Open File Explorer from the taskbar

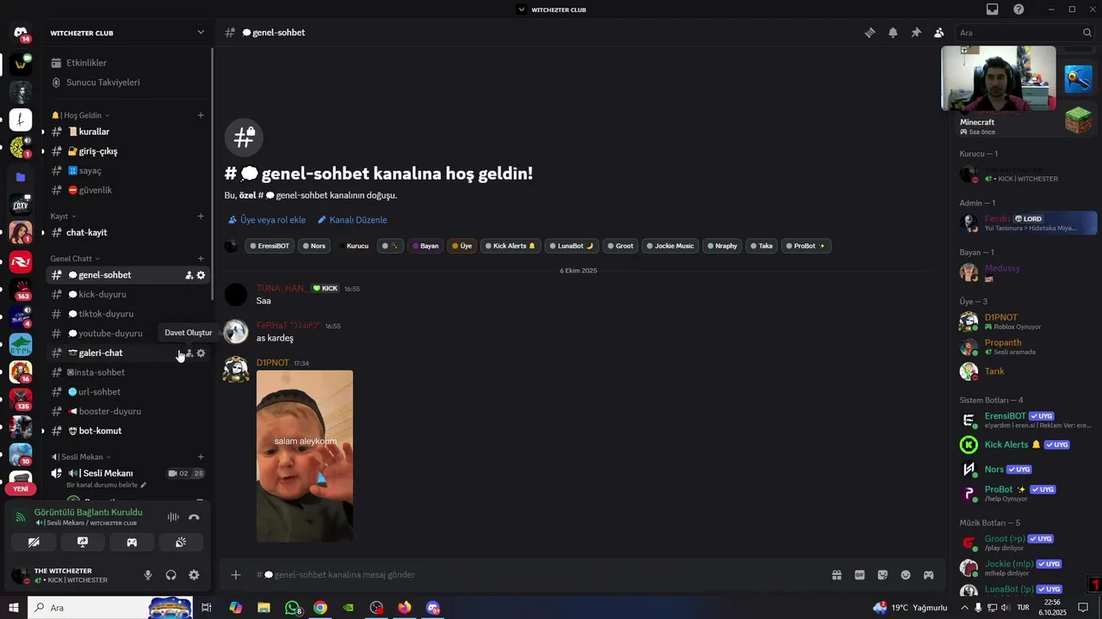[x=263, y=608]
